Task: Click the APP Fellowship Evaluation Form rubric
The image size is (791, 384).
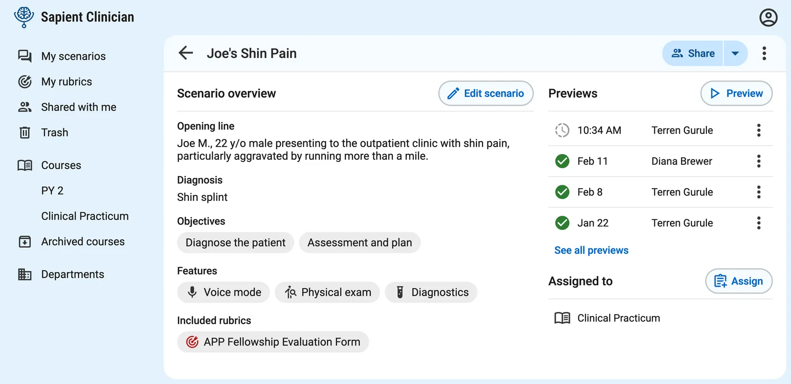Action: click(273, 342)
